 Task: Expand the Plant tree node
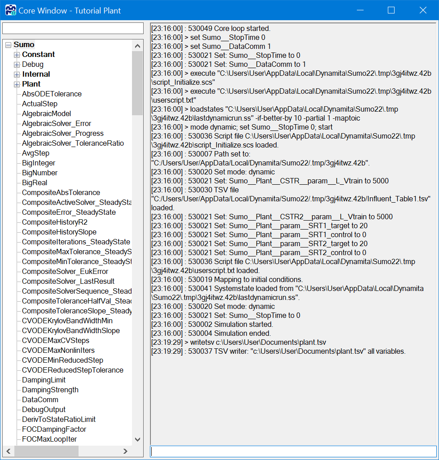(x=17, y=84)
